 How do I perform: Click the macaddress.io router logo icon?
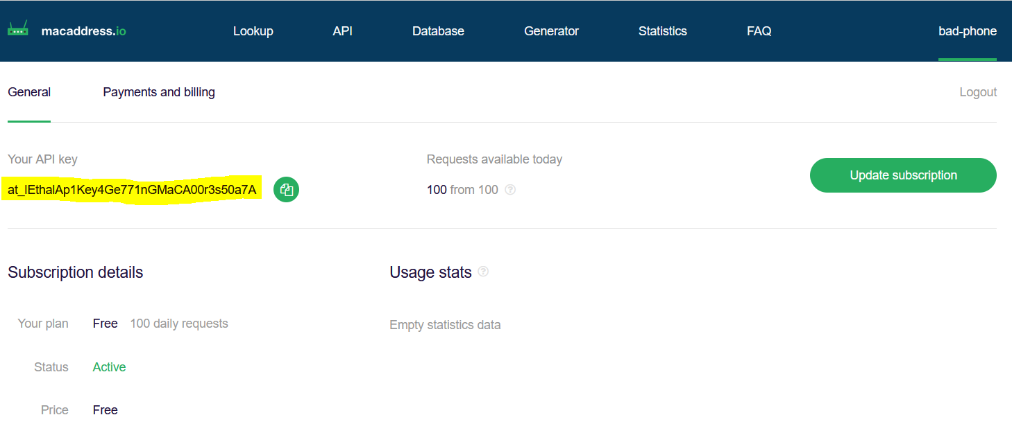click(x=18, y=29)
